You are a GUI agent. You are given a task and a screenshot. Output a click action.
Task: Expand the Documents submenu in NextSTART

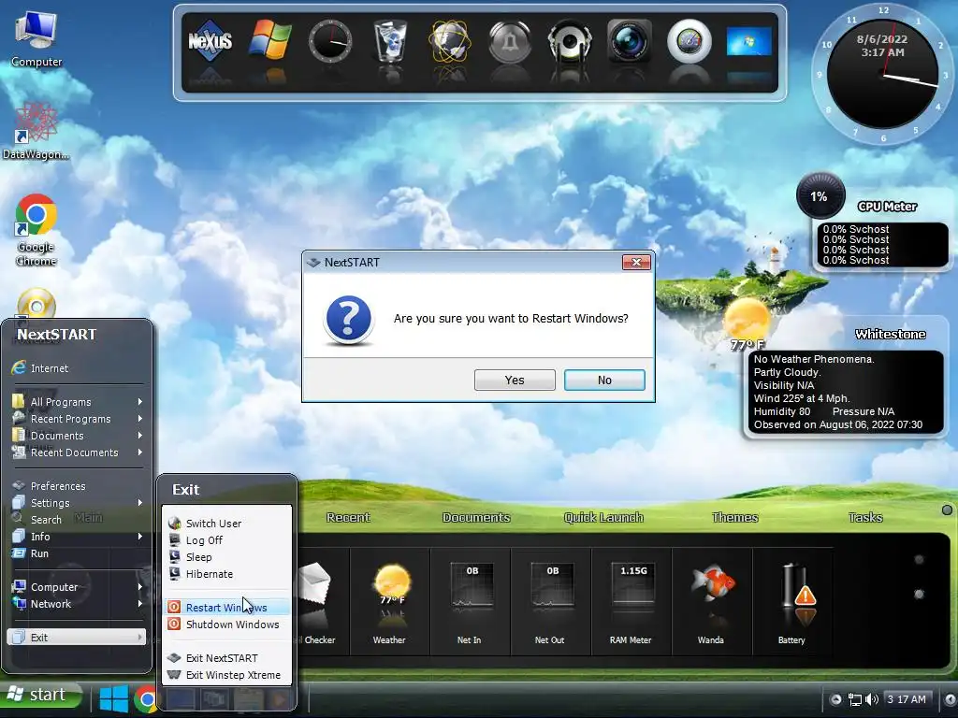pos(77,436)
